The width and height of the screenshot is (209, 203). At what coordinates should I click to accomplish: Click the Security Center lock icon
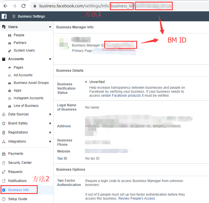(x=4, y=163)
